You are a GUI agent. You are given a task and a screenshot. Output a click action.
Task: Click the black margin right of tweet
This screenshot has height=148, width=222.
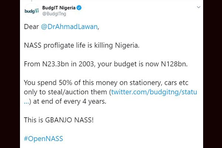click(212, 74)
